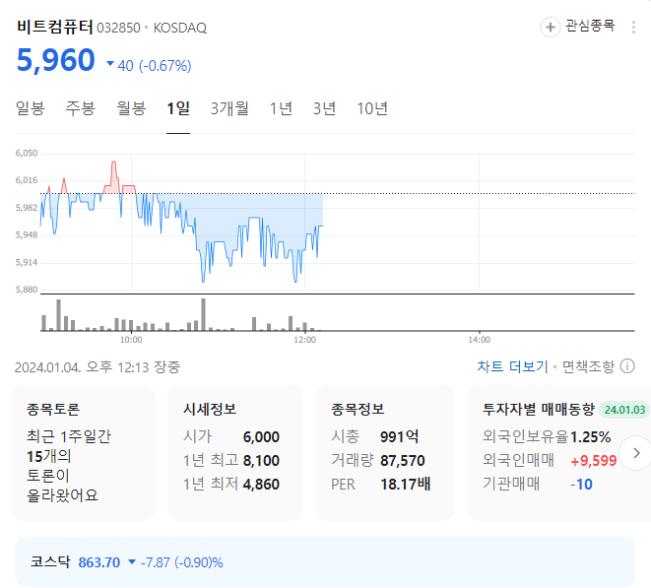The width and height of the screenshot is (651, 588).
Task: Click the 기관매매 value -10
Action: [x=581, y=485]
